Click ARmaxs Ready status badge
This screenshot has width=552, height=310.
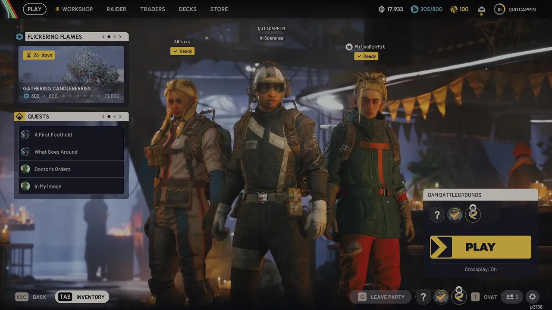[182, 51]
